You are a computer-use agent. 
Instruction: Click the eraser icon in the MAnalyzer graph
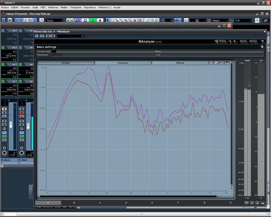[x=216, y=63]
